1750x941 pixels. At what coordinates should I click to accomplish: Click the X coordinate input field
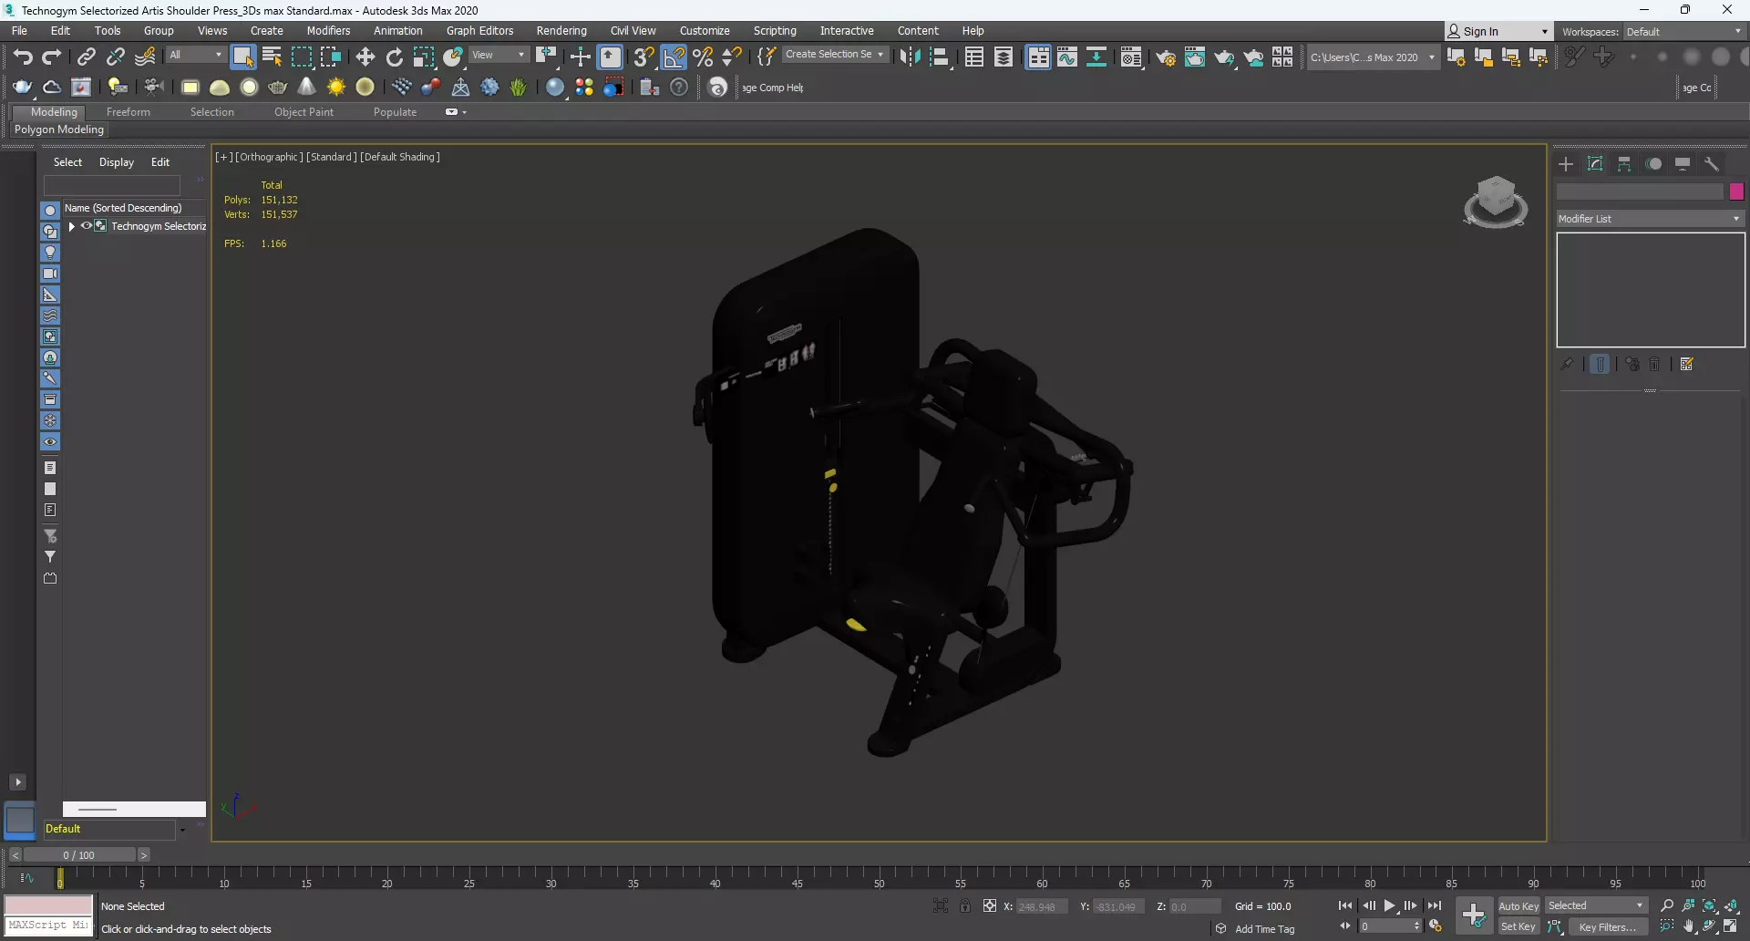1041,906
